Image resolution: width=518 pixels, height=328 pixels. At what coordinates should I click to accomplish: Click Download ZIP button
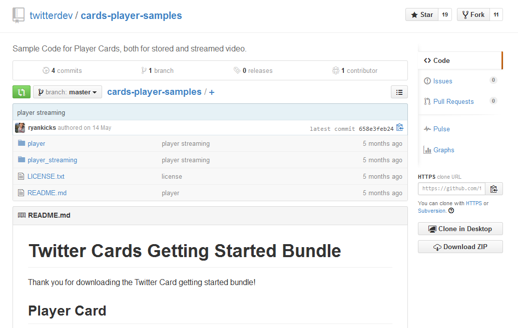460,247
